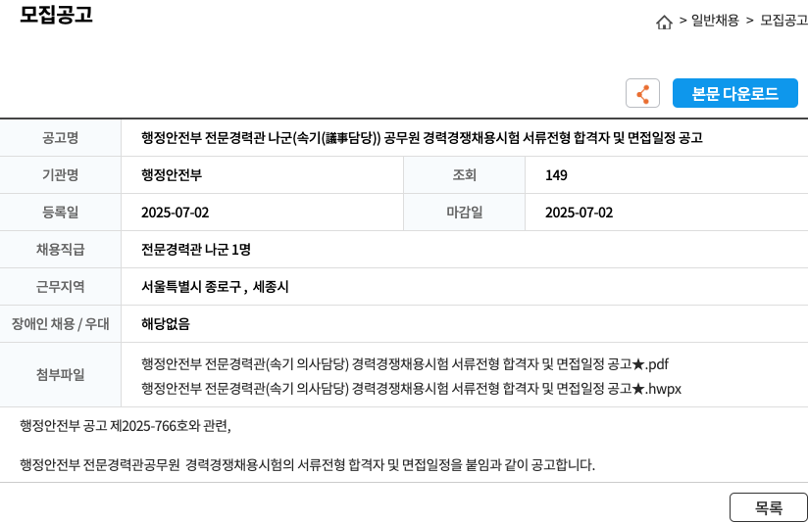Open the attached .pdf file link

pyautogui.click(x=405, y=364)
